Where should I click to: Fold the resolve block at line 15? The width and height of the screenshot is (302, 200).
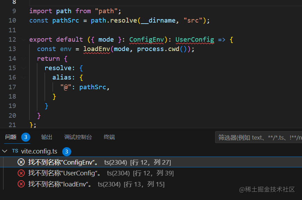pos(24,68)
